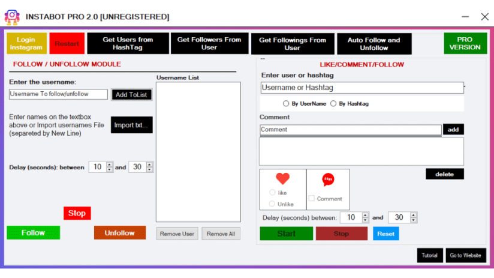This screenshot has height=278, width=494.
Task: Click the dark red Stop button beside Start
Action: tap(342, 234)
